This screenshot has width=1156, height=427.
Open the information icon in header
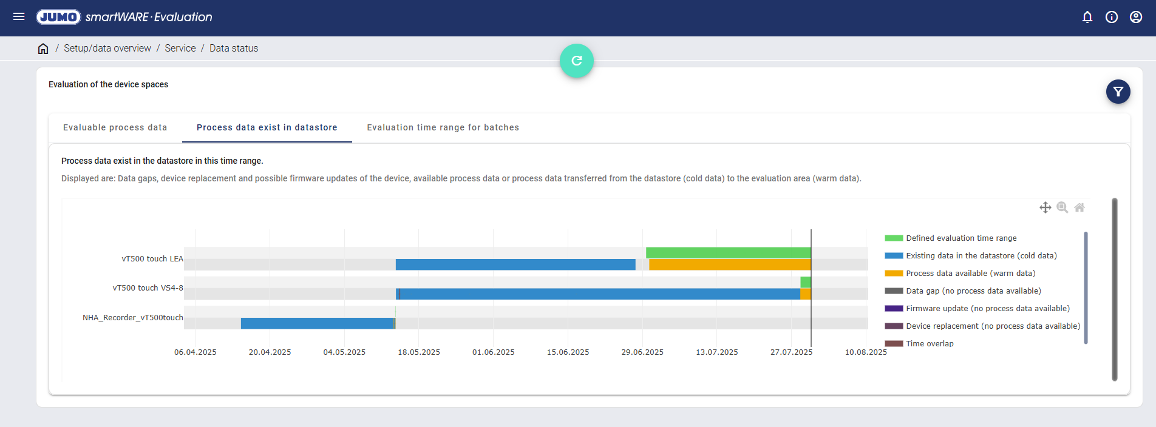1111,17
